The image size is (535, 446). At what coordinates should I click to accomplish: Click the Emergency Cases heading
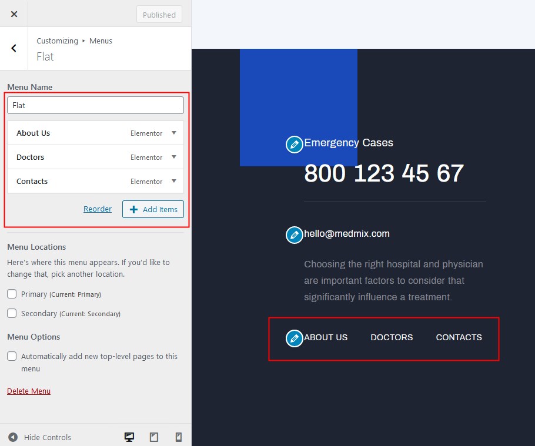coord(349,143)
